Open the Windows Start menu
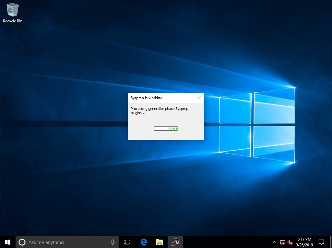 [x=8, y=242]
